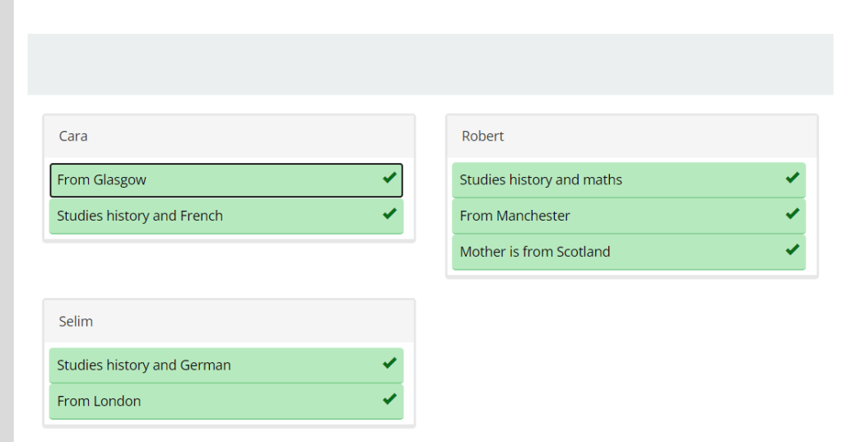
Task: Click the checkmark beside From London
Action: pyautogui.click(x=389, y=399)
